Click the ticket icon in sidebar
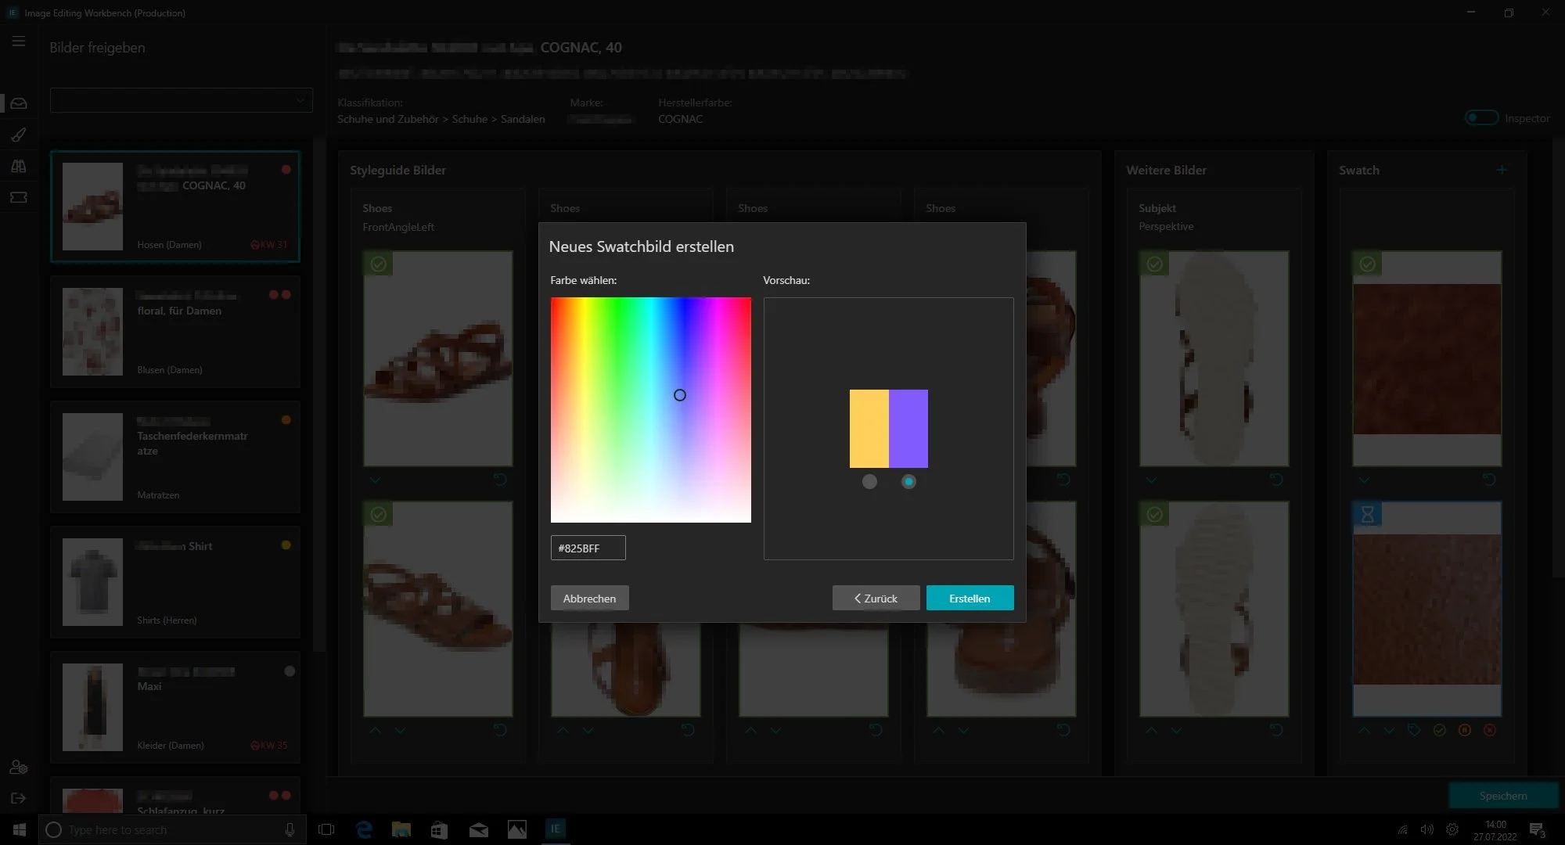 19,197
